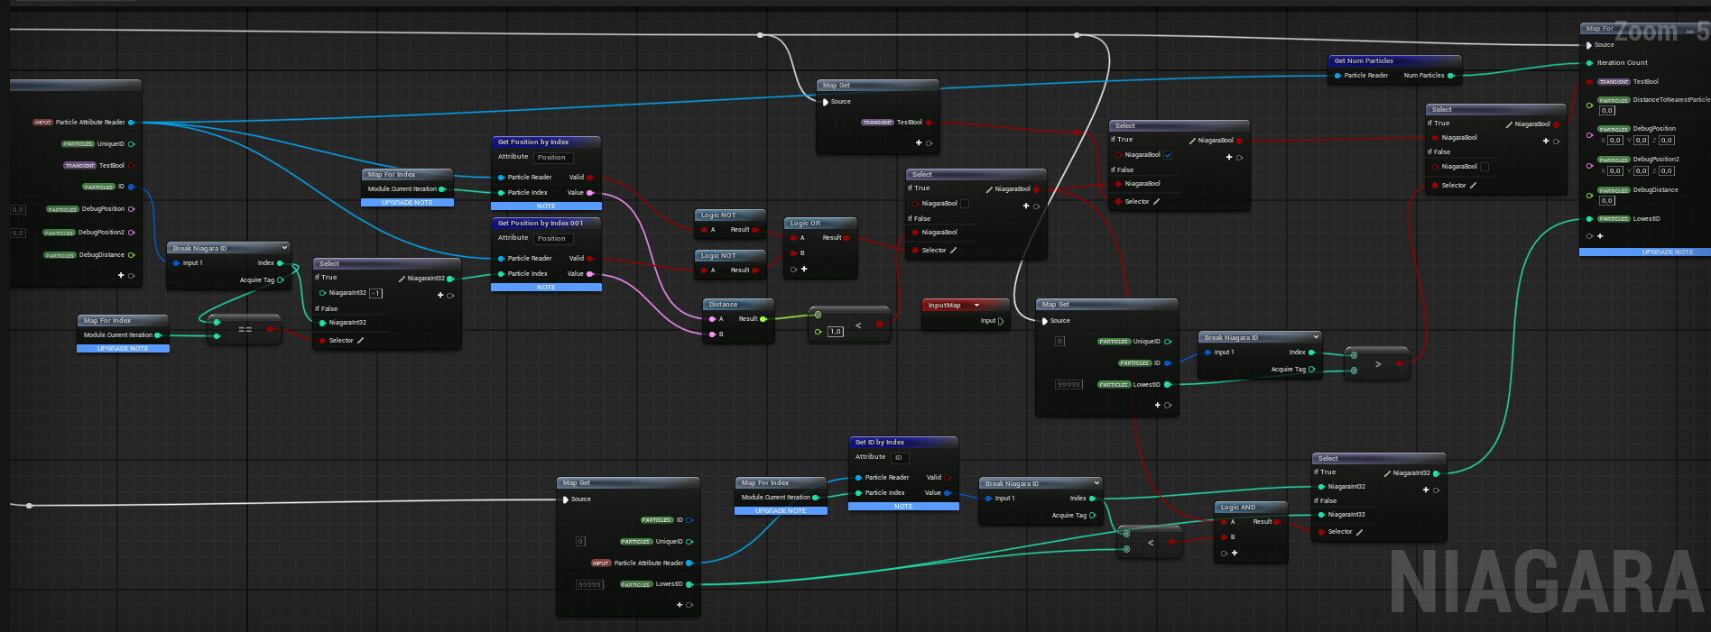Click Result pin on the Logic AND node

[1277, 522]
